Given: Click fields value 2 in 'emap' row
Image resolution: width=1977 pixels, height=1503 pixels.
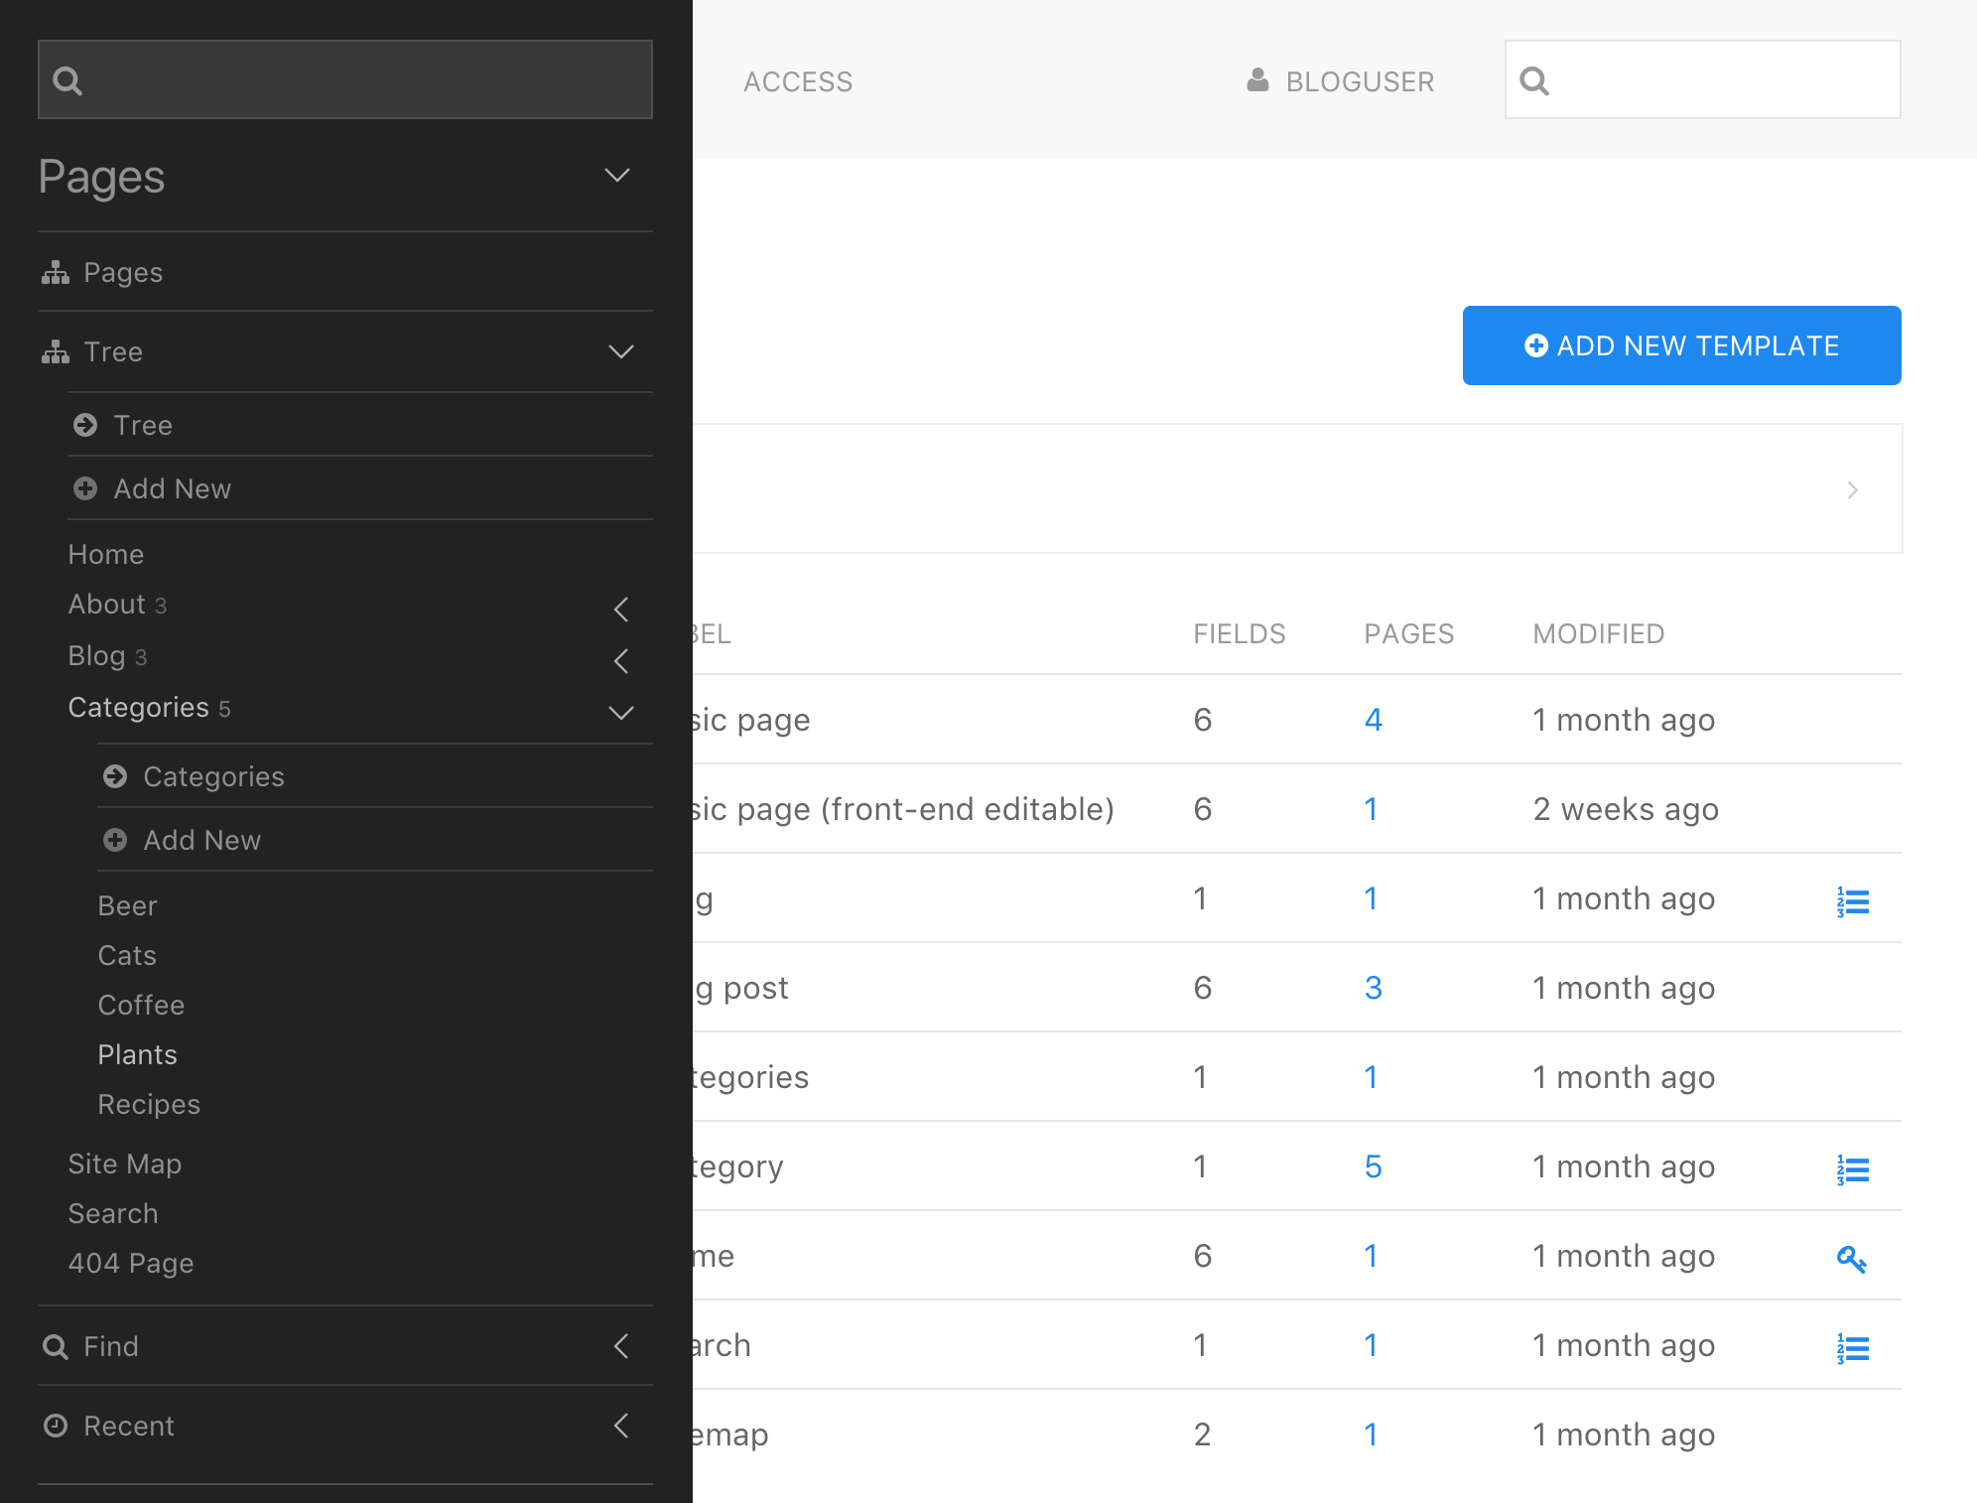Looking at the screenshot, I should coord(1202,1435).
